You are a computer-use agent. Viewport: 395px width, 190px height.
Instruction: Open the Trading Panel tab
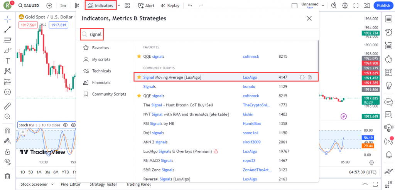138,184
